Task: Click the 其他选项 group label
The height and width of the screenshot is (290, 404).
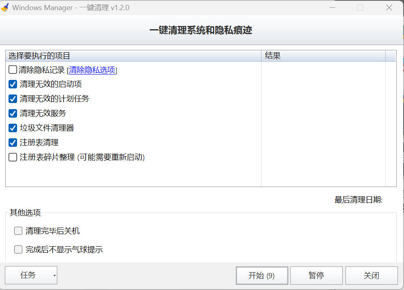Action: (x=25, y=213)
